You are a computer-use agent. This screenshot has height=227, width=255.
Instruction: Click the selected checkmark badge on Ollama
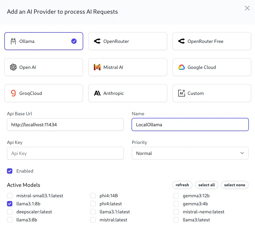74,41
